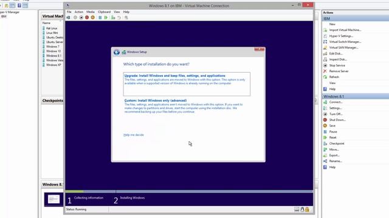Click the Revert arrow toolbar icon

tap(119, 18)
